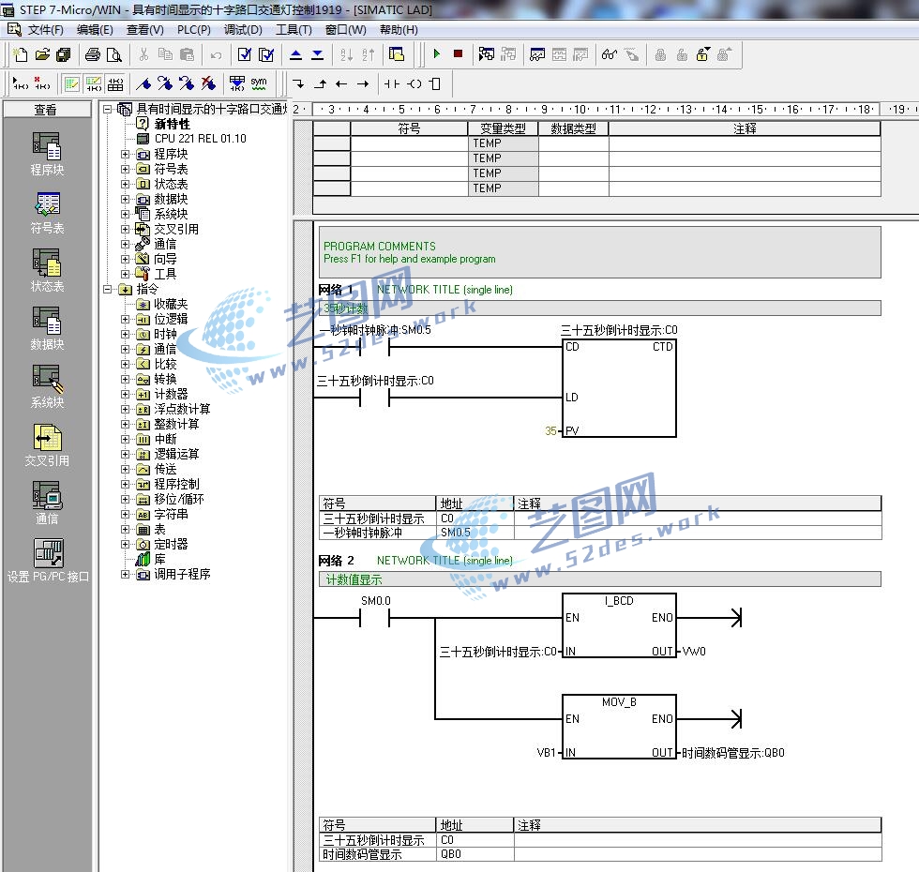Expand the 程序块 tree node
Screen dimensions: 919x872
[125, 154]
